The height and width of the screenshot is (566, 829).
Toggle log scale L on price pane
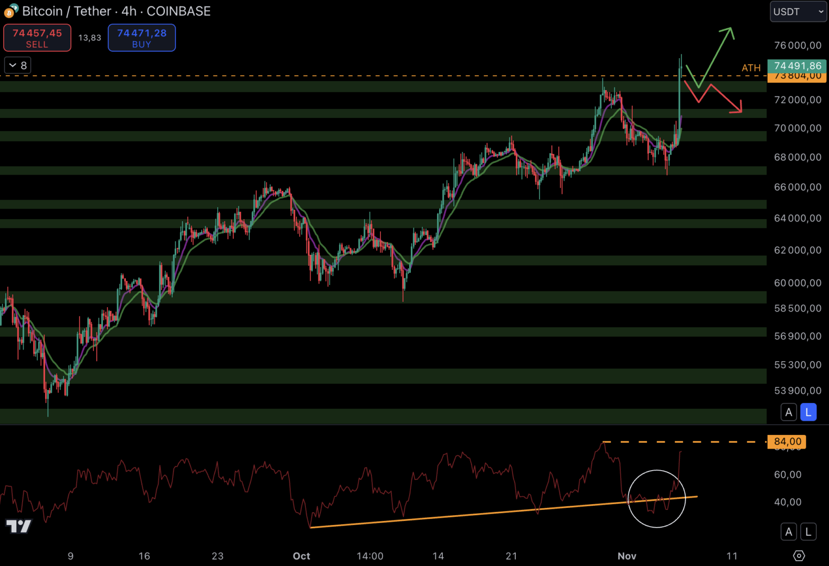[809, 412]
